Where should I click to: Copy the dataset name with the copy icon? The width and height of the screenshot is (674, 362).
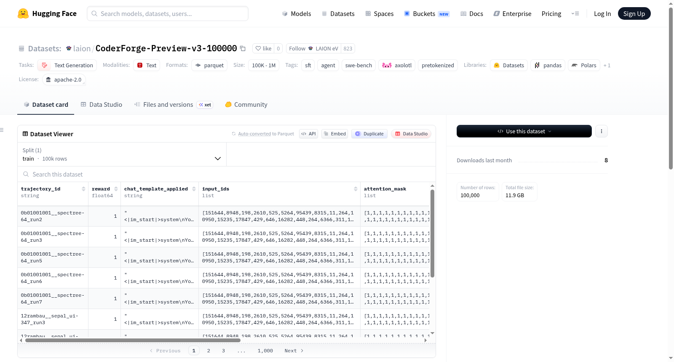tap(243, 48)
